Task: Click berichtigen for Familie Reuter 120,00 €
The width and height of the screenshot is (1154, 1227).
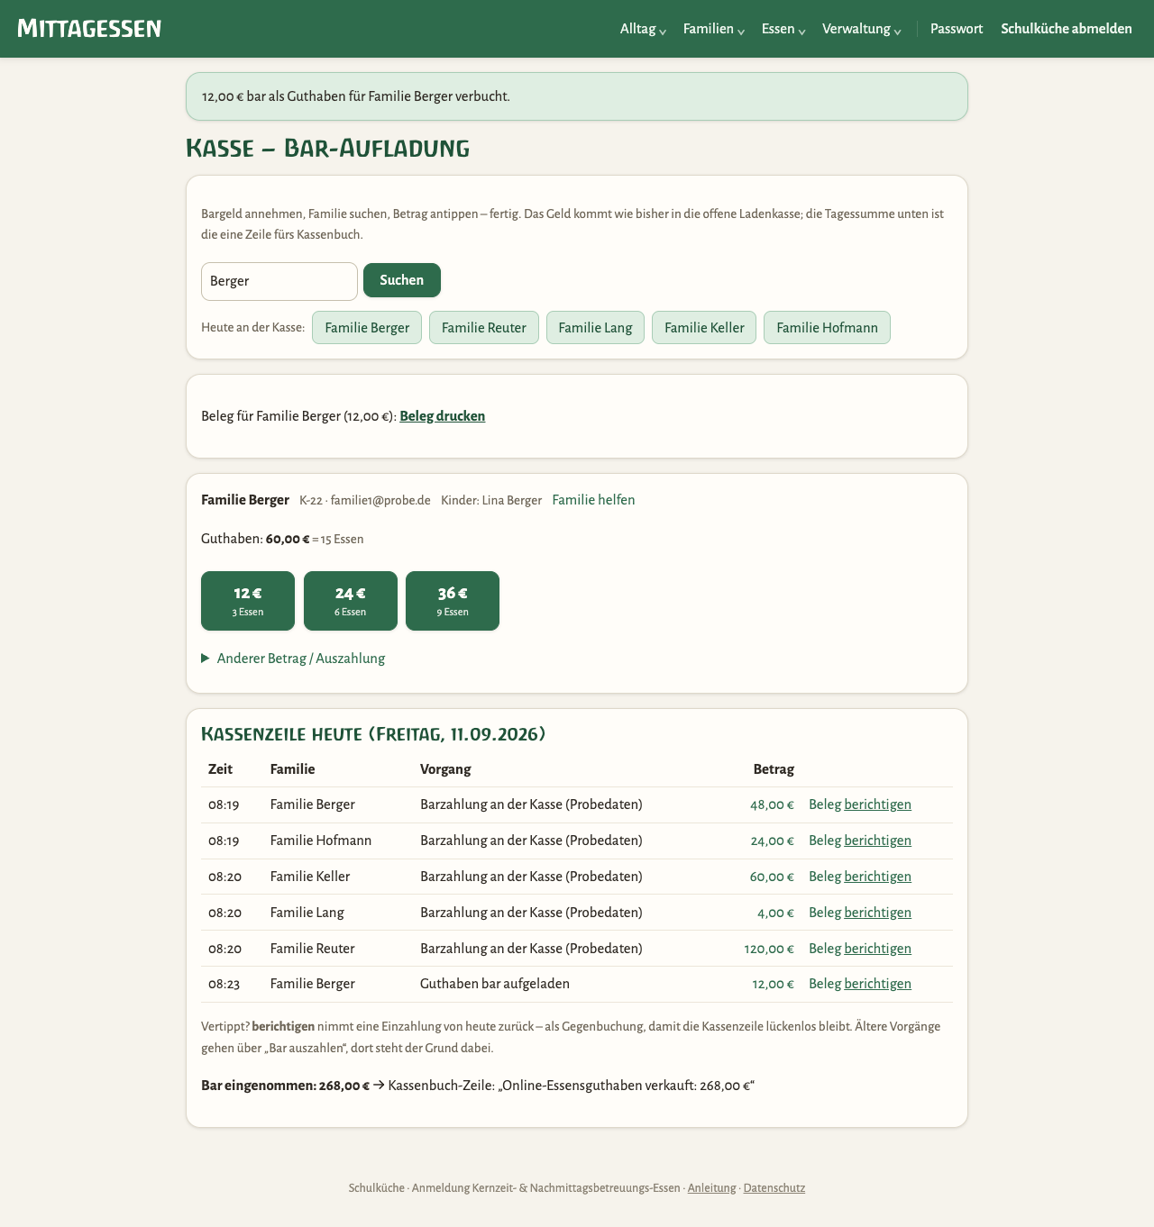Action: tap(877, 949)
